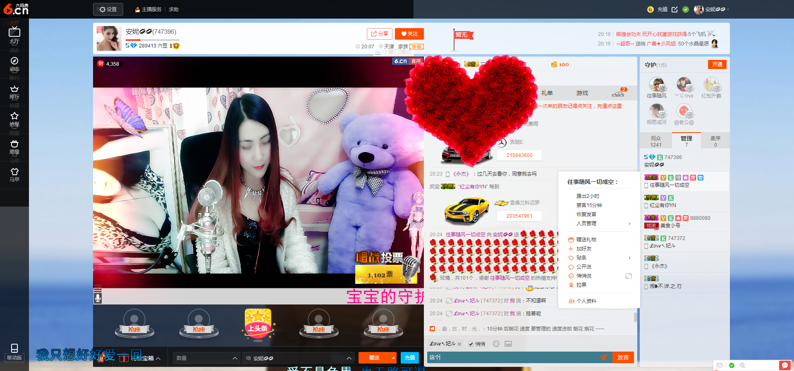Viewport: 794px width, 371px height.
Task: Select user 《永杰》 in manager list
Action: tap(684, 262)
